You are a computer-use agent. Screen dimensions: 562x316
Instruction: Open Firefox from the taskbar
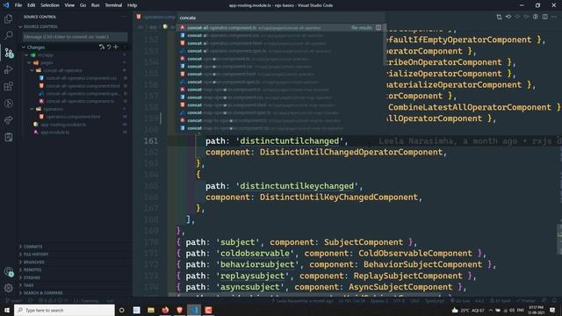(x=165, y=310)
